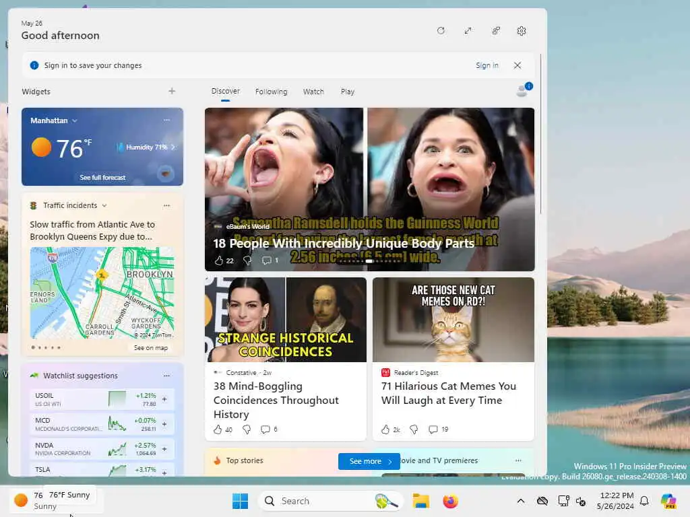The image size is (690, 517).
Task: Add MCD to watchlist
Action: pos(164,424)
